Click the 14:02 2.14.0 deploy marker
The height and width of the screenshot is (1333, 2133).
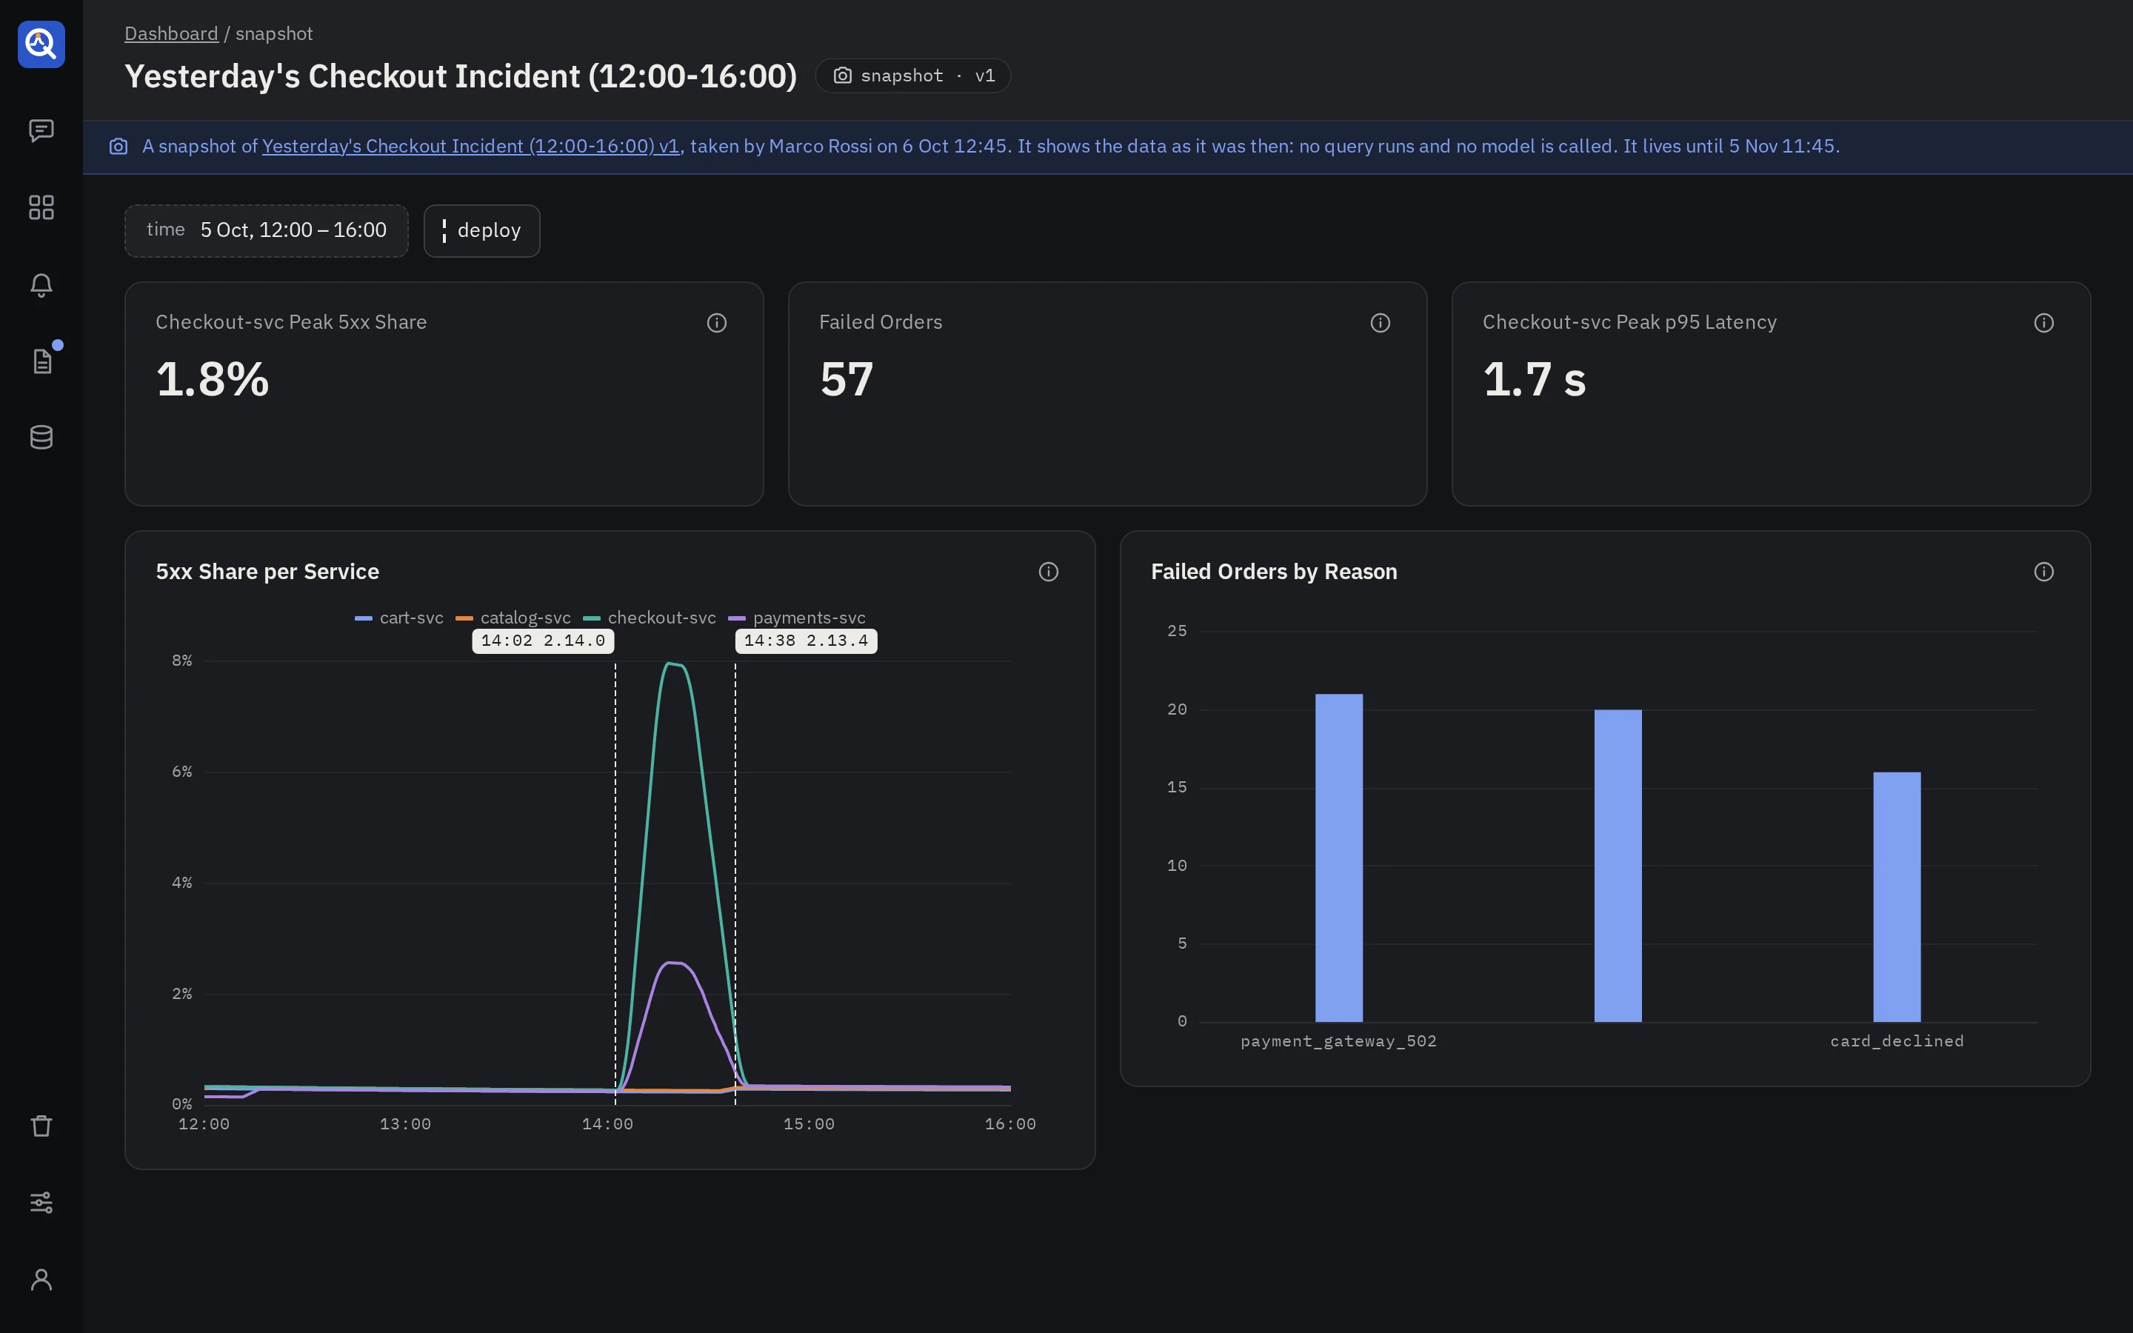tap(543, 641)
